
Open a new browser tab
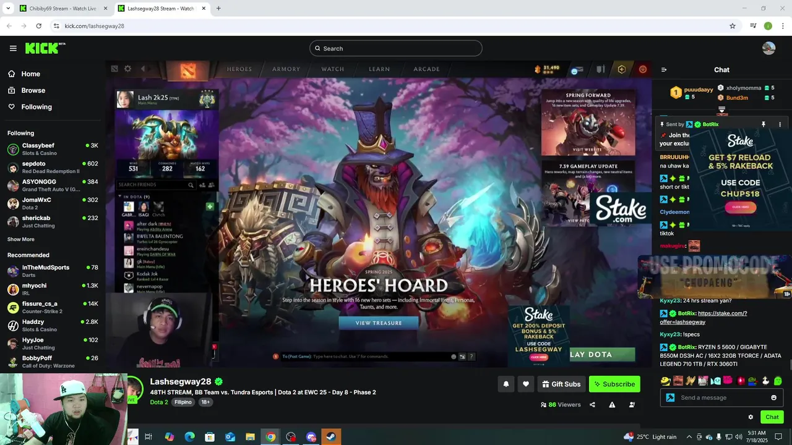pos(218,9)
